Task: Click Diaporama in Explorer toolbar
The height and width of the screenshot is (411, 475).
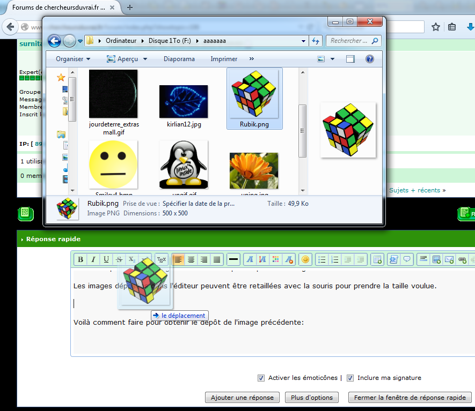Action: [x=179, y=59]
